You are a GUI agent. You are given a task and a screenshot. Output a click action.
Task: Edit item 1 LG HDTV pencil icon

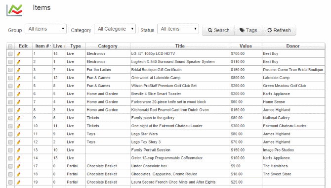[18, 54]
